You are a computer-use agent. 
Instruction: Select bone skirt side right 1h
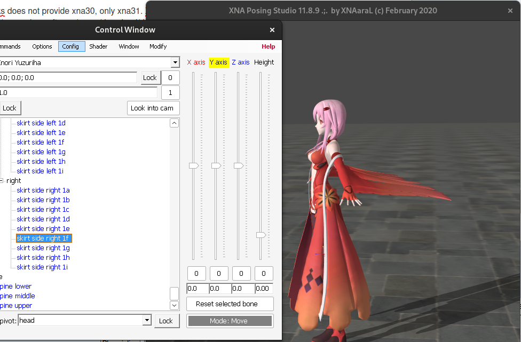pyautogui.click(x=43, y=258)
